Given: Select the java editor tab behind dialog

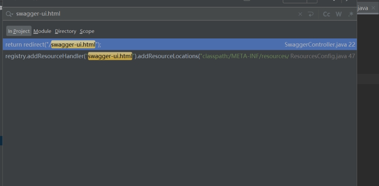Looking at the screenshot, I should pos(363,8).
